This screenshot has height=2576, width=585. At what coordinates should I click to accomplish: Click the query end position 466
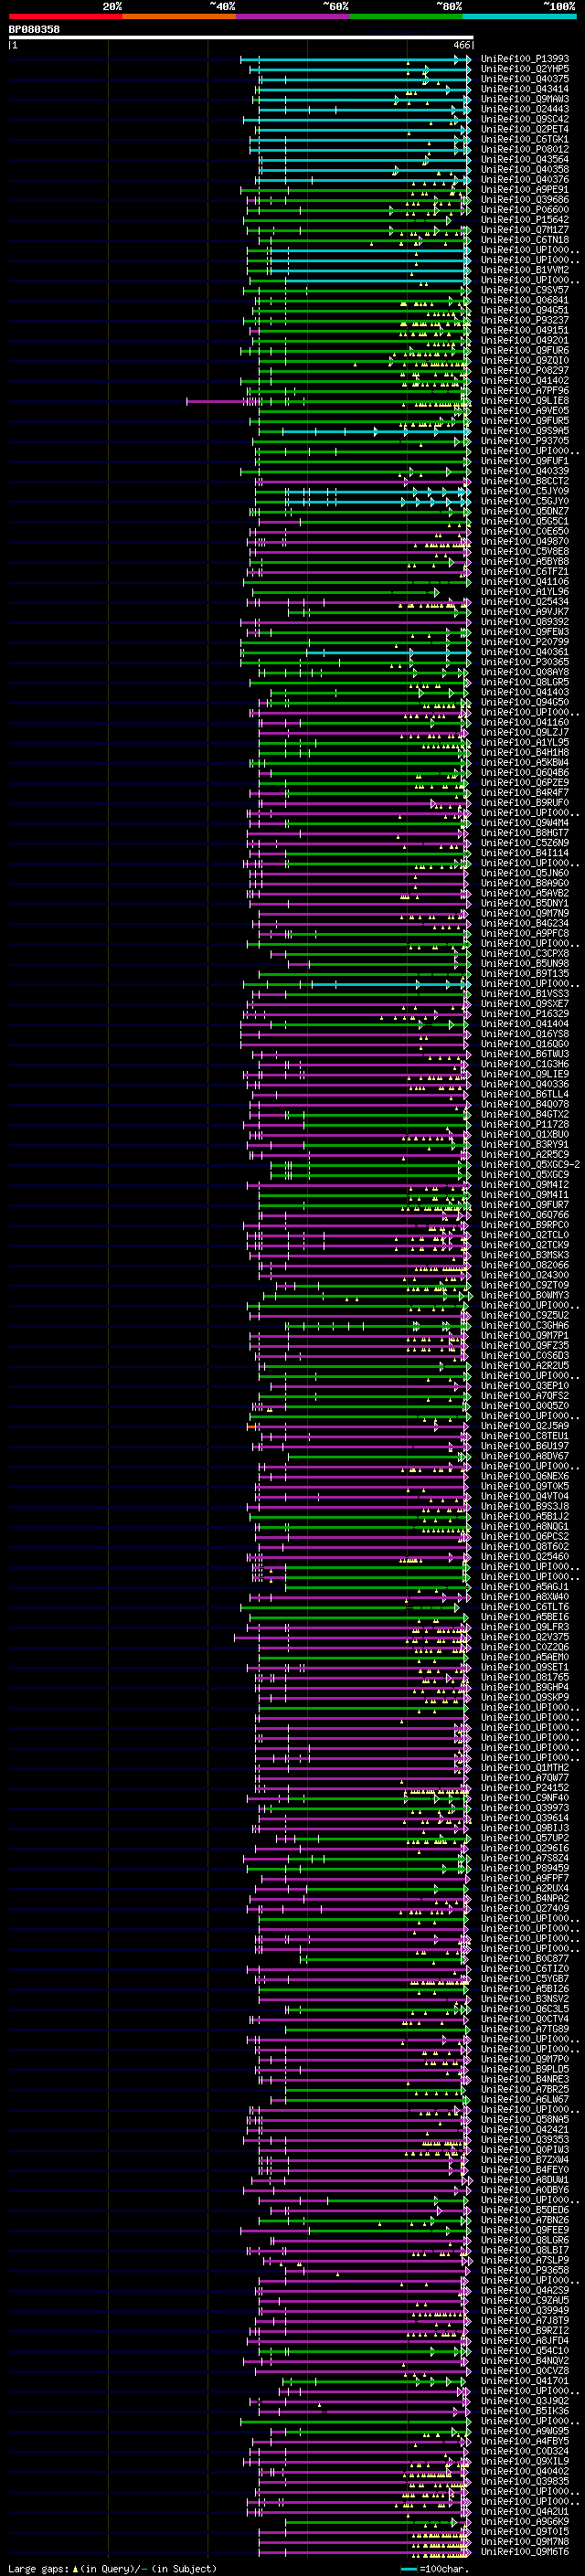point(462,45)
